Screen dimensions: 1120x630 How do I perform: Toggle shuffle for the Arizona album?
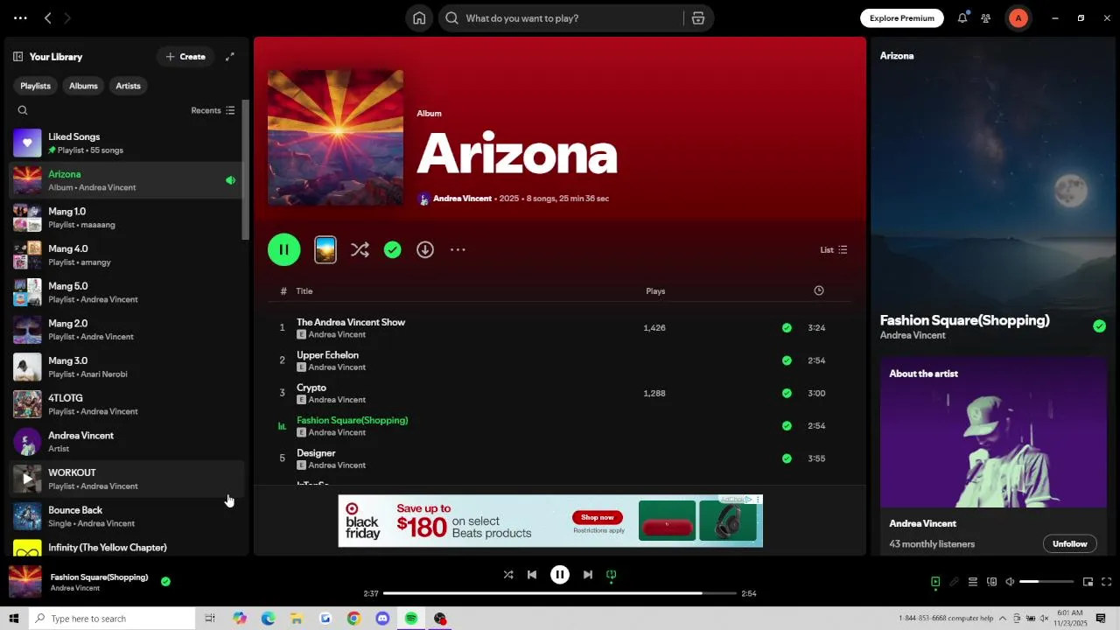click(360, 249)
